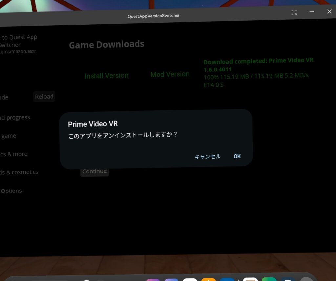Click the Prime Video VR dialog title
This screenshot has width=336, height=281.
[x=93, y=124]
